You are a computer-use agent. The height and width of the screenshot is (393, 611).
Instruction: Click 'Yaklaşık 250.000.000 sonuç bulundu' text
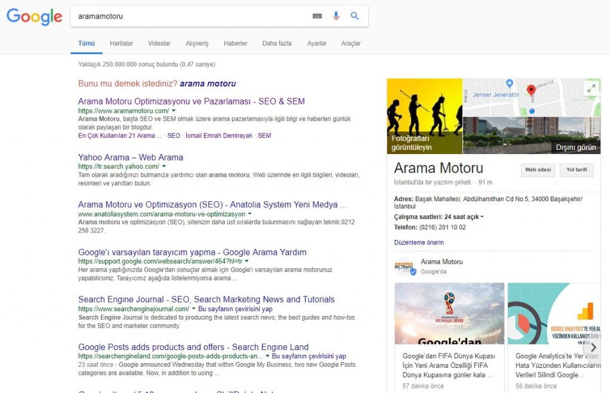click(x=147, y=65)
